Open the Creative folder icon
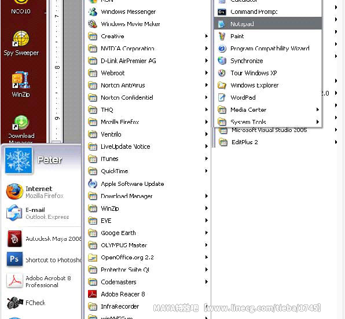This screenshot has height=319, width=345. coord(93,36)
